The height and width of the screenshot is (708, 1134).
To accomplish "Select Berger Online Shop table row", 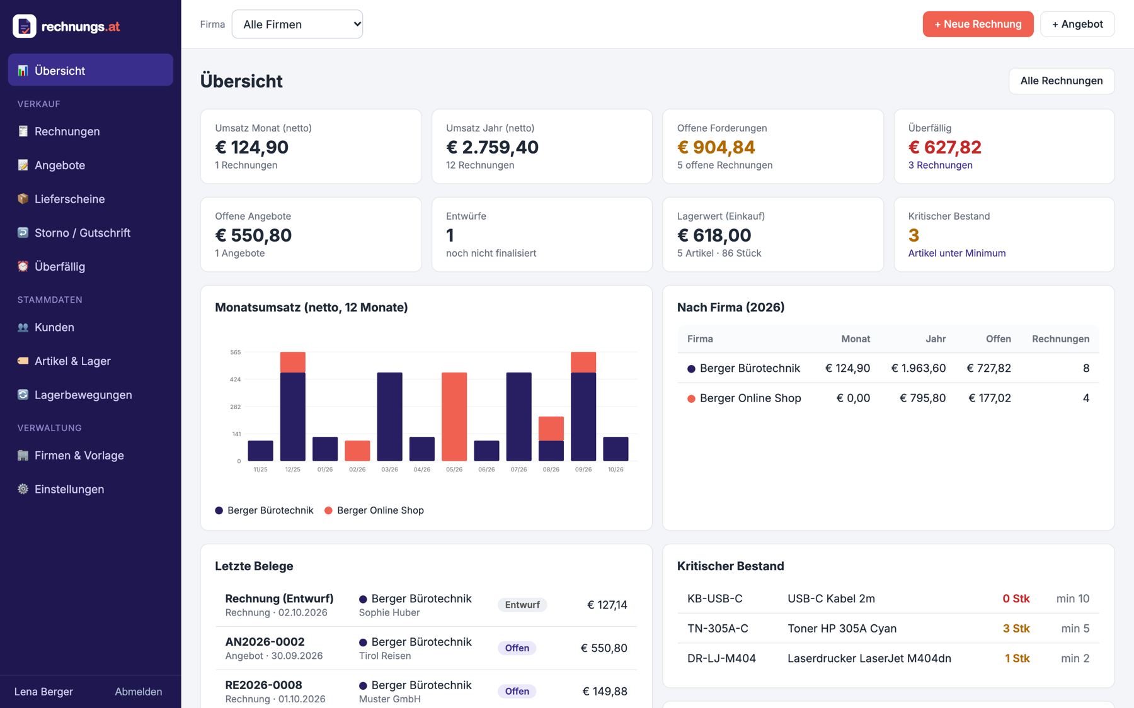I will [x=888, y=398].
